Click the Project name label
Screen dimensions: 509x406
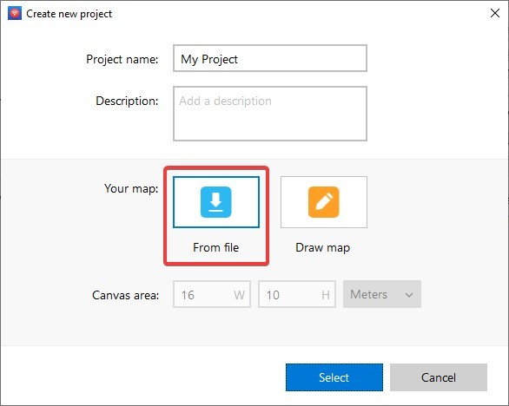122,59
